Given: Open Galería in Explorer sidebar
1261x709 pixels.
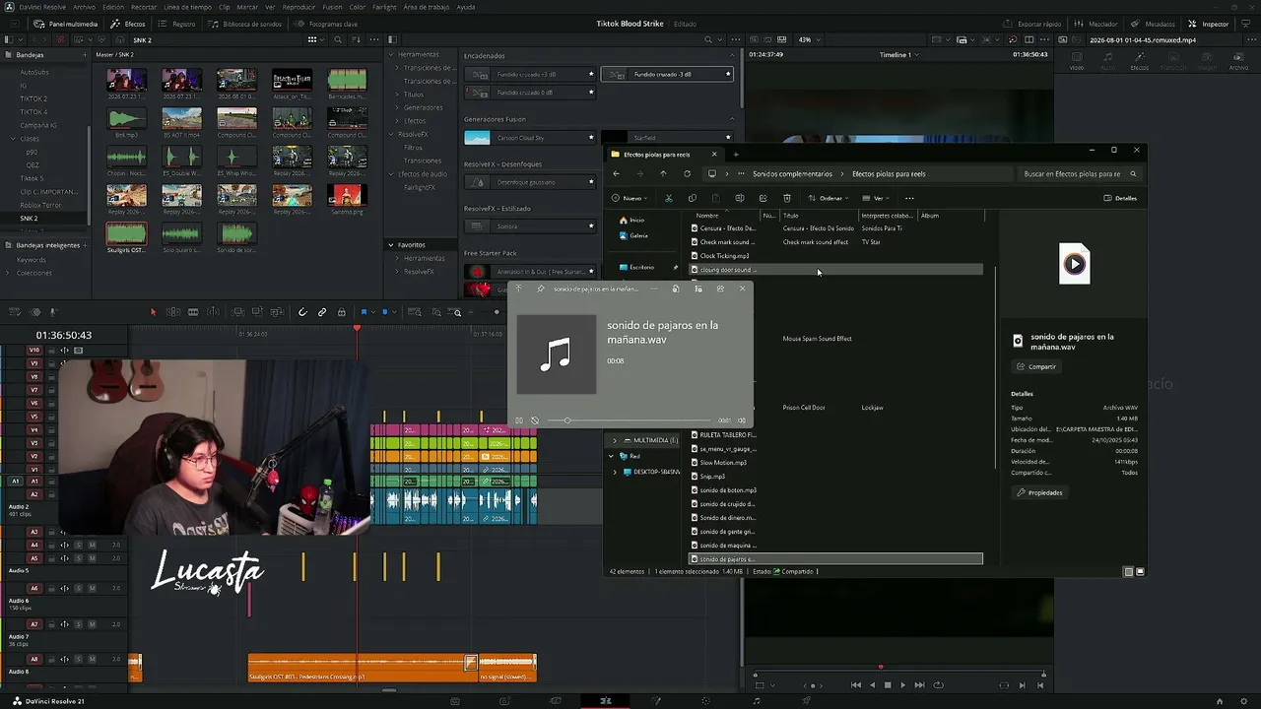Looking at the screenshot, I should point(633,236).
